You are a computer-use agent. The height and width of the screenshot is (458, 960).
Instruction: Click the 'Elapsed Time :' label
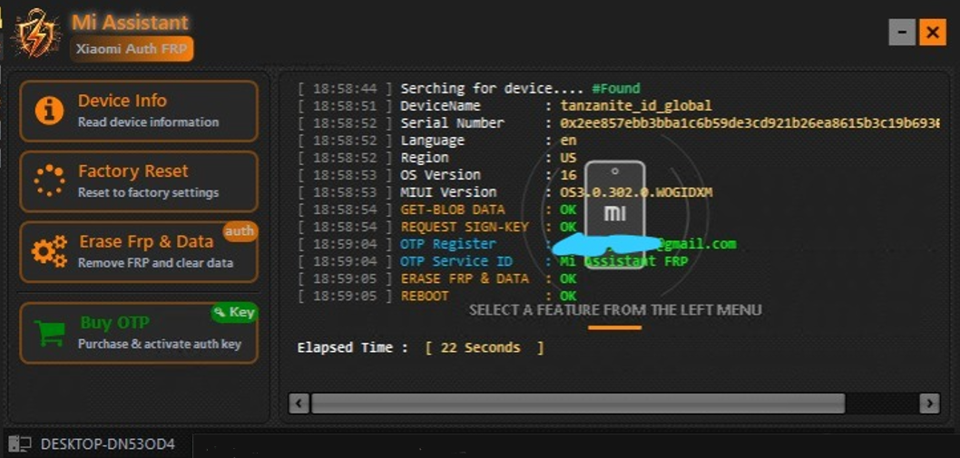(x=353, y=347)
